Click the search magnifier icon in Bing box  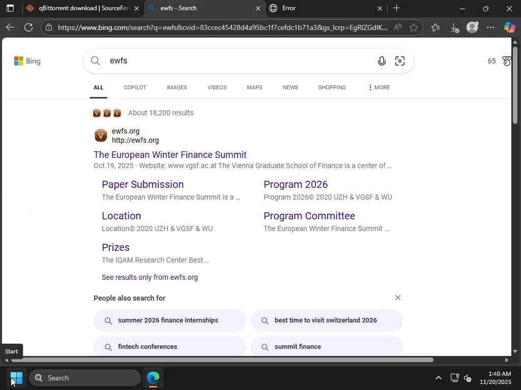coord(95,61)
